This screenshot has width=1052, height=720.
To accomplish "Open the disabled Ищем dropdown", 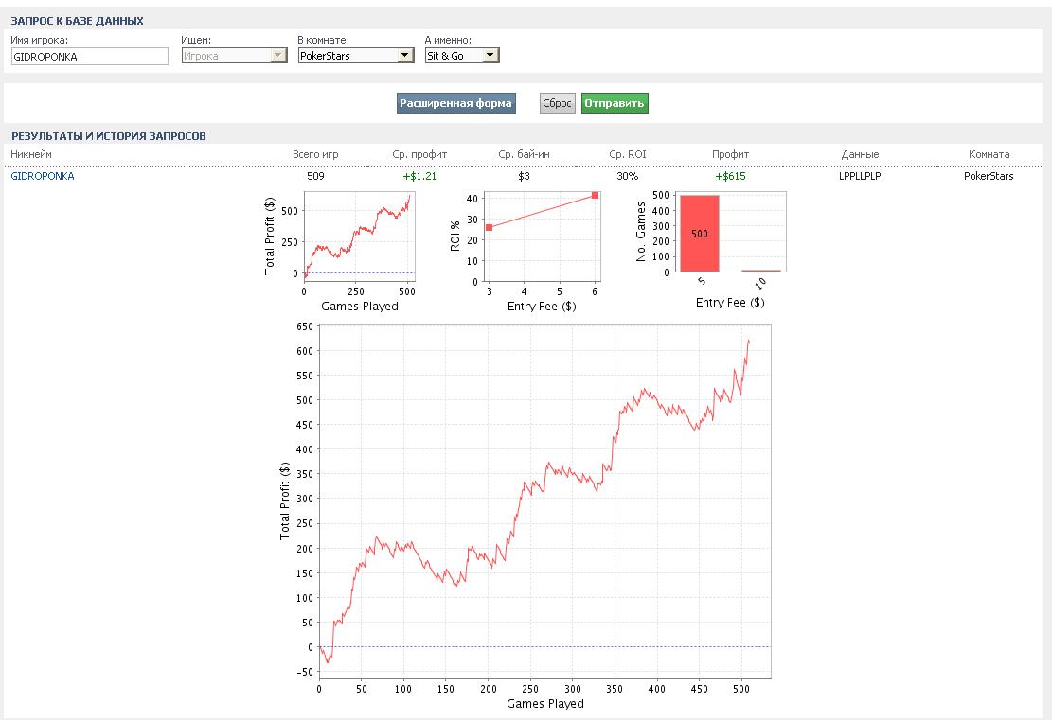I will (234, 56).
